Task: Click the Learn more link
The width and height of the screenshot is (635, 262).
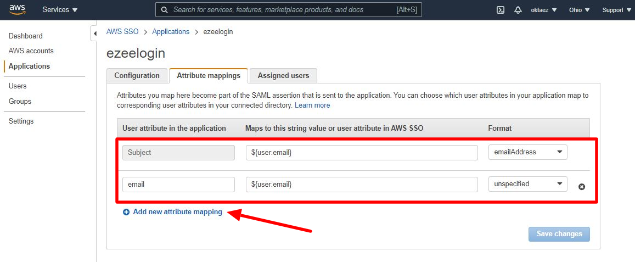Action: click(x=312, y=105)
